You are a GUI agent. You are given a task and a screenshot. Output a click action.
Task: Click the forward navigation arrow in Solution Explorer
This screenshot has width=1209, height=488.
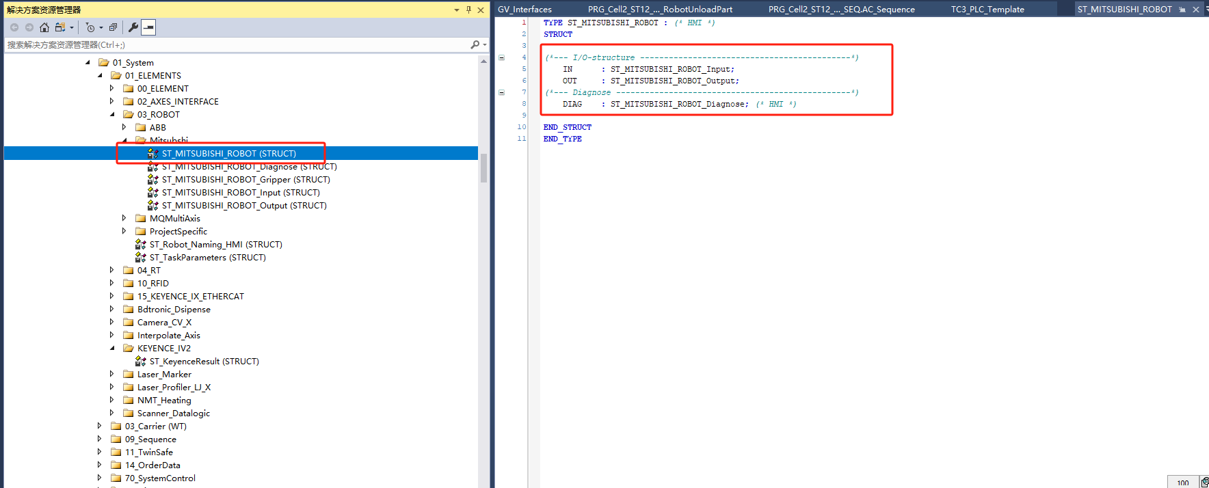(29, 27)
